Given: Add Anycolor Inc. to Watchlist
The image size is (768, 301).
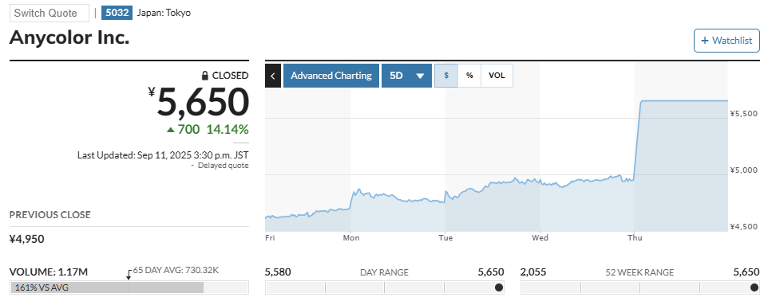Looking at the screenshot, I should click(726, 41).
